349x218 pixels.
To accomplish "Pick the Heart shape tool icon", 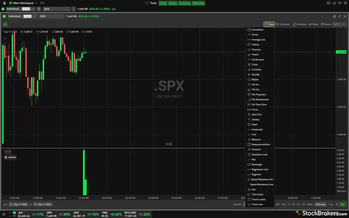I will 249,125.
